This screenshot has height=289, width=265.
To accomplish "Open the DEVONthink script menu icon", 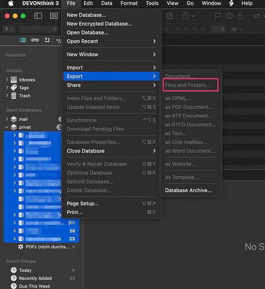I will (x=232, y=3).
